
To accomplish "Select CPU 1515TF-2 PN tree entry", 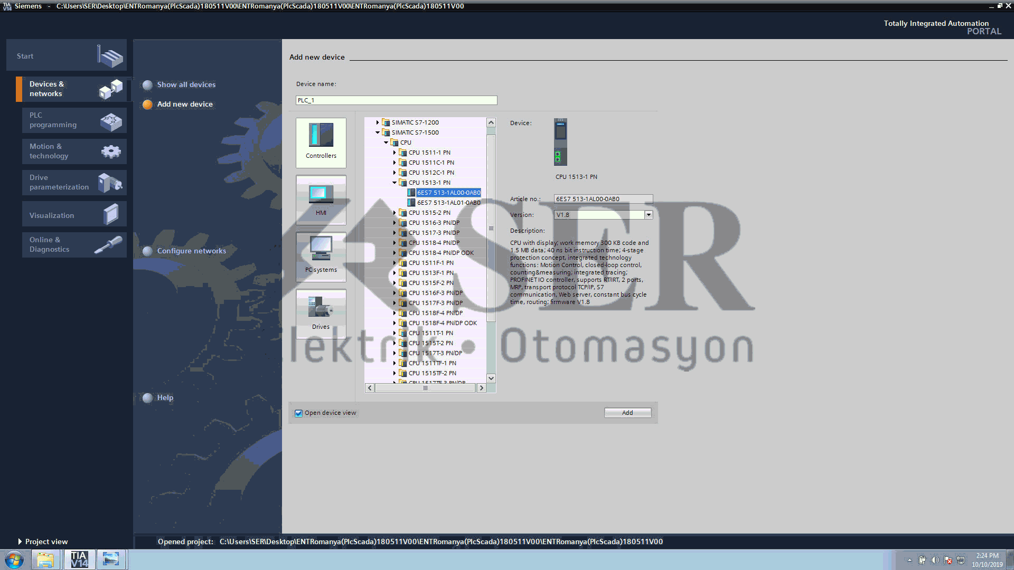I will (x=433, y=373).
